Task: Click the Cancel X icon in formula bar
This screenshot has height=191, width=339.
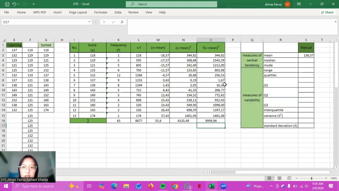Action: (104, 22)
